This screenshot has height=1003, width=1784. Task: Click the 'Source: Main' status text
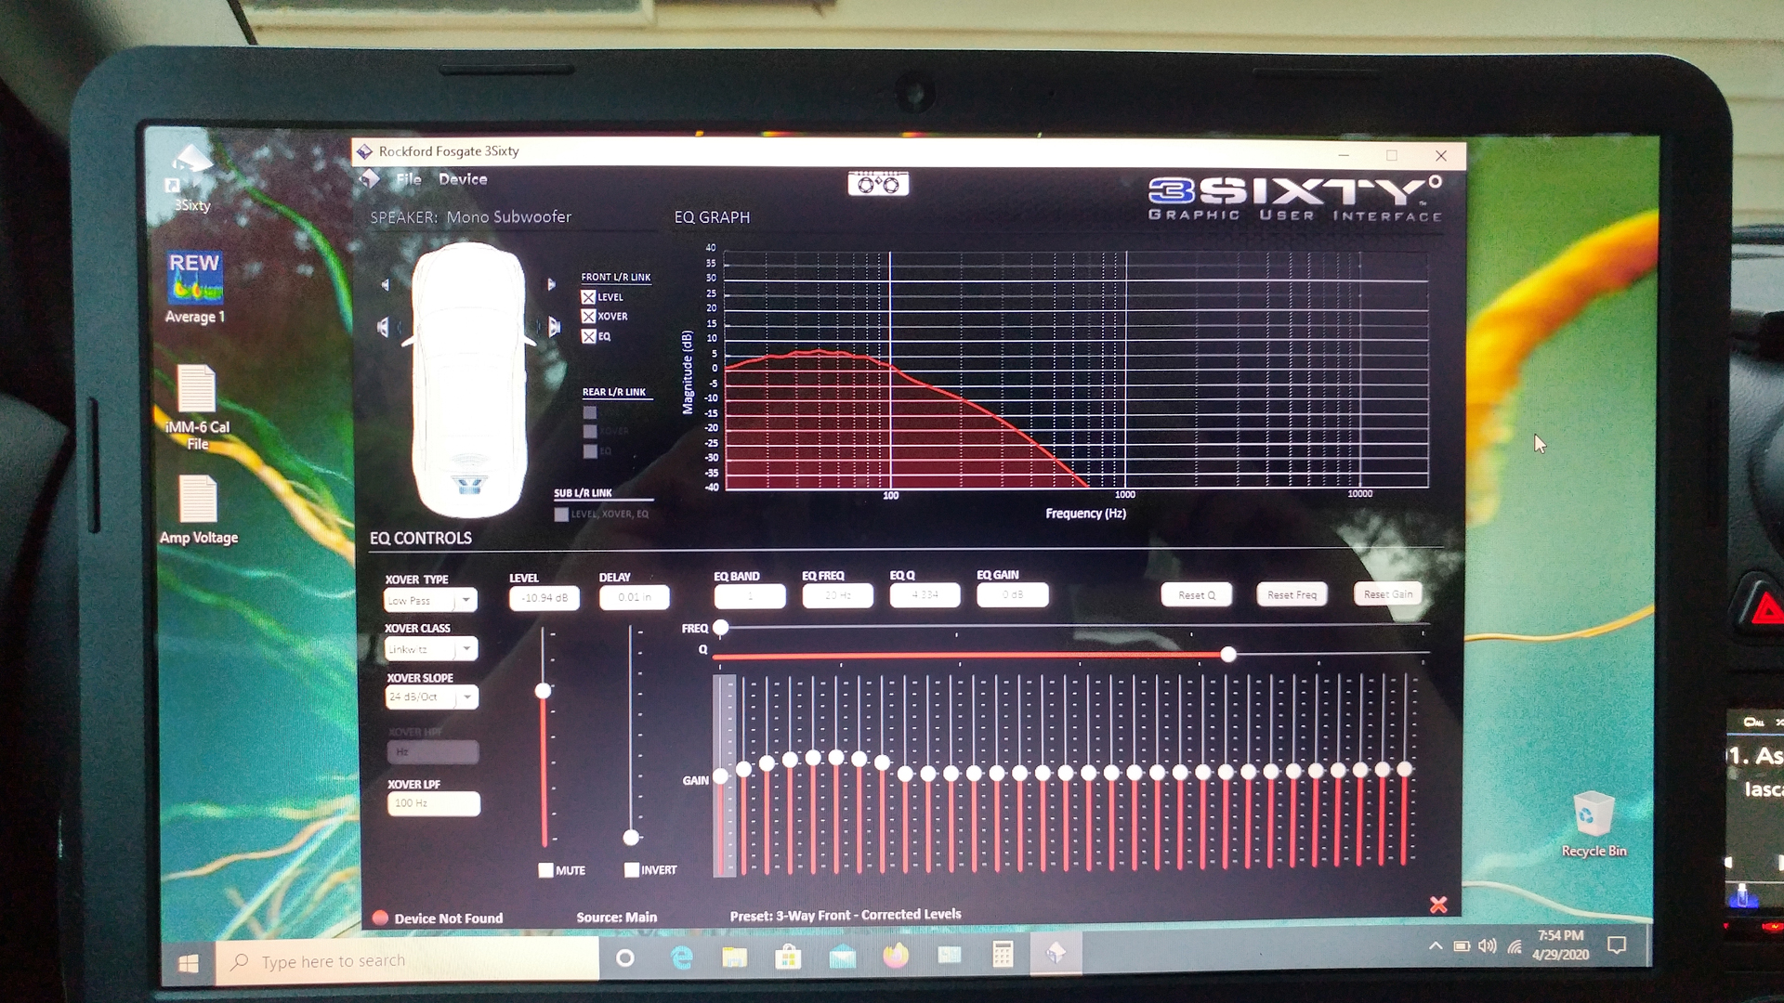click(616, 918)
